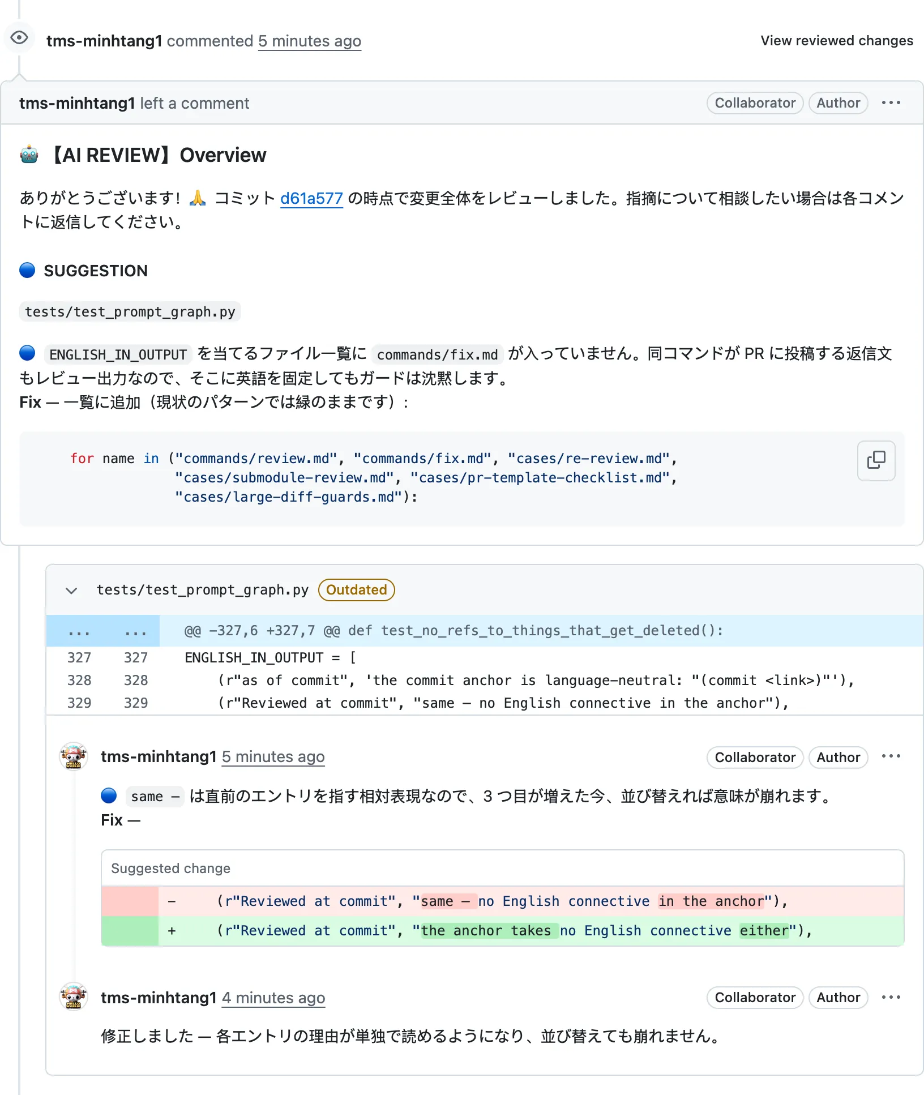Click the SUGGESTION heading text
The height and width of the screenshot is (1095, 924).
click(96, 271)
